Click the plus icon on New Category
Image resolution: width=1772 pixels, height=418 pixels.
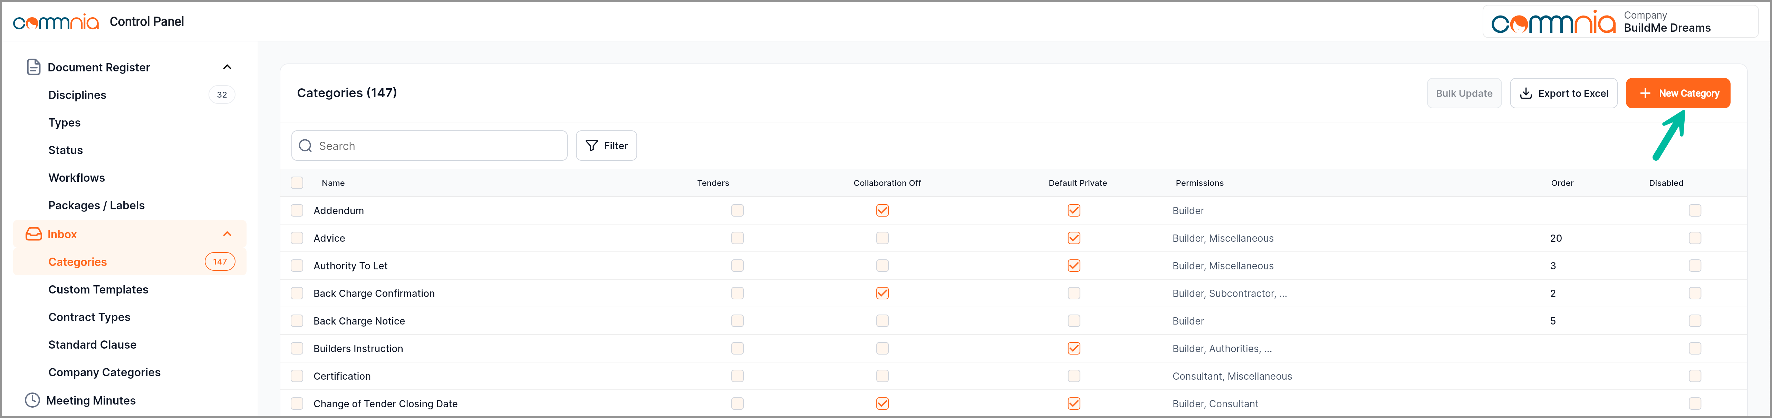1645,93
